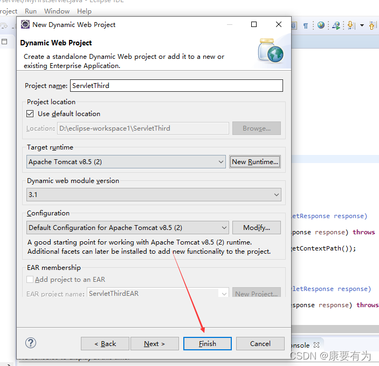Uncheck Use default location checkbox

pyautogui.click(x=30, y=113)
